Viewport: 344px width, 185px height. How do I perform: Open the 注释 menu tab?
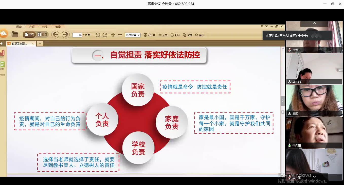(32, 27)
